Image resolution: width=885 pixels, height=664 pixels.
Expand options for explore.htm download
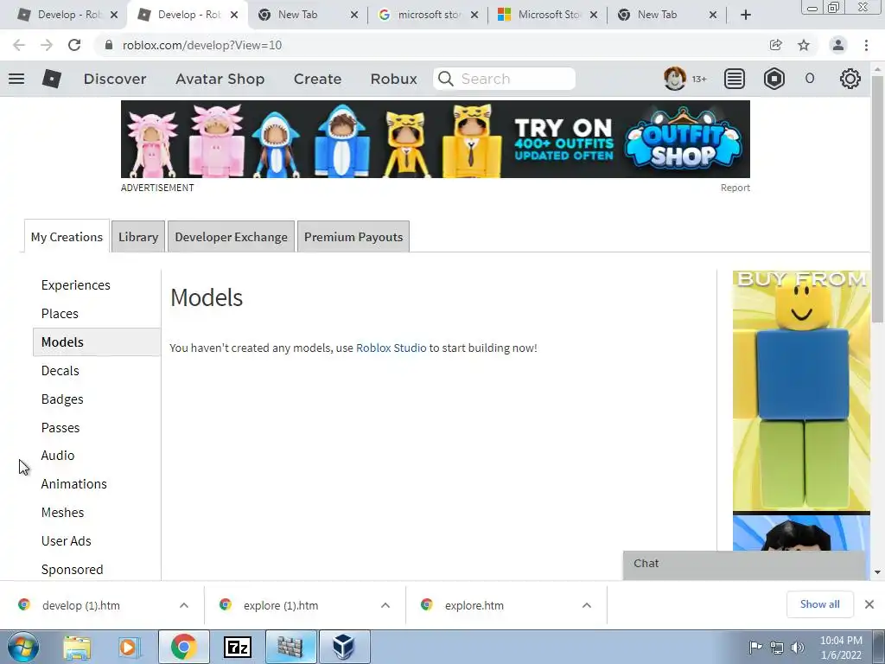tap(587, 605)
